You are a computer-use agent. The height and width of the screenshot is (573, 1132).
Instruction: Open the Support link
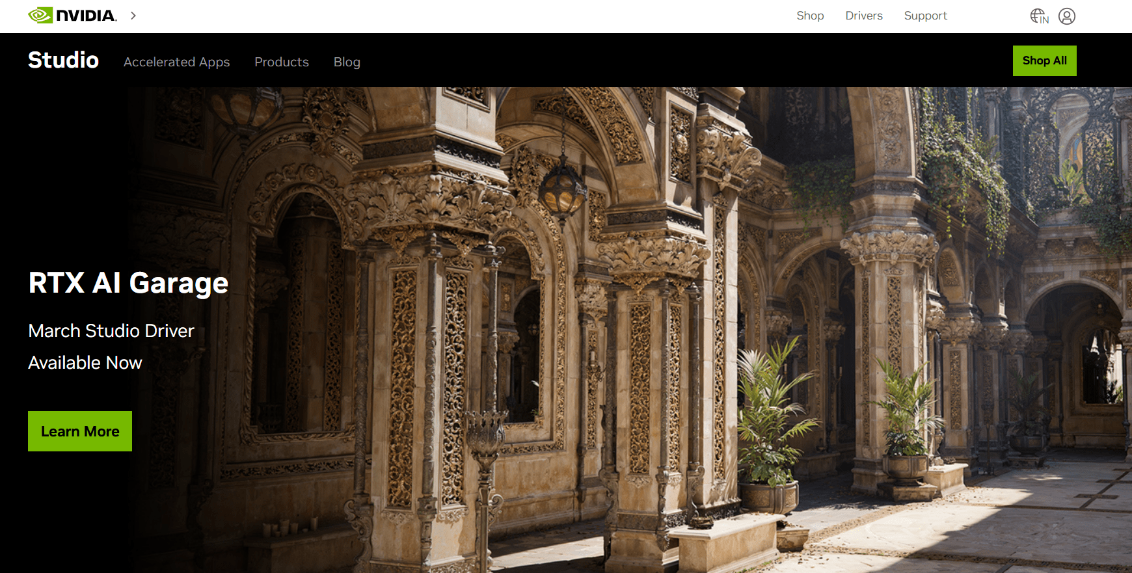[x=925, y=16]
